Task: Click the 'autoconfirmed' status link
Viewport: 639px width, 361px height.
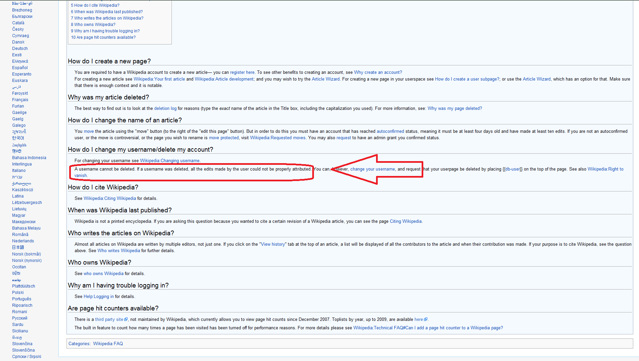Action: [390, 131]
